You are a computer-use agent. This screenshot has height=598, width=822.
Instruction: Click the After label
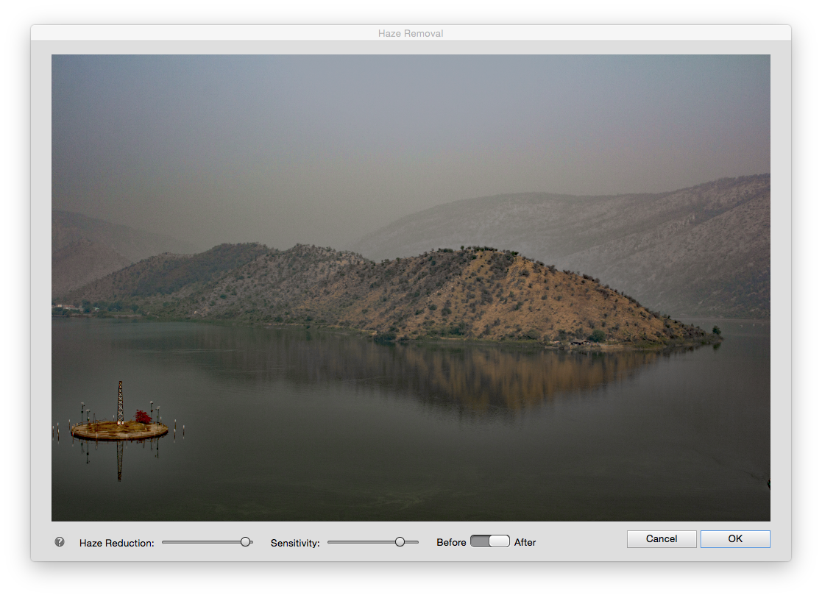tap(525, 542)
